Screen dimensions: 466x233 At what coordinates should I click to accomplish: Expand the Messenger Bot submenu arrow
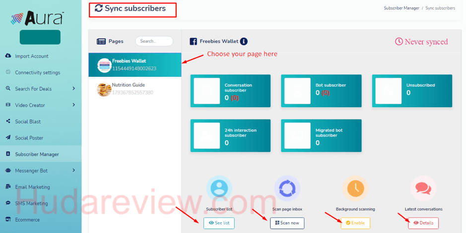point(74,170)
